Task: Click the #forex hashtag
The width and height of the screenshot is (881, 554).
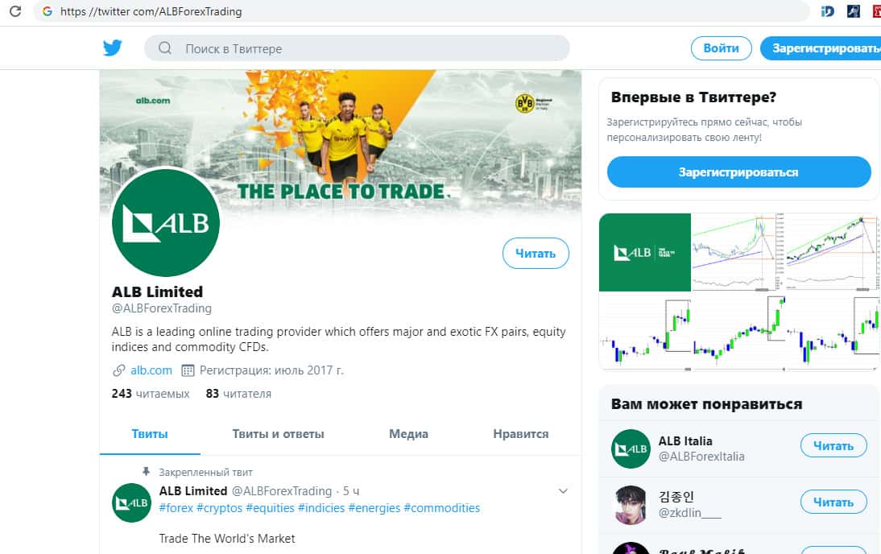Action: 176,508
